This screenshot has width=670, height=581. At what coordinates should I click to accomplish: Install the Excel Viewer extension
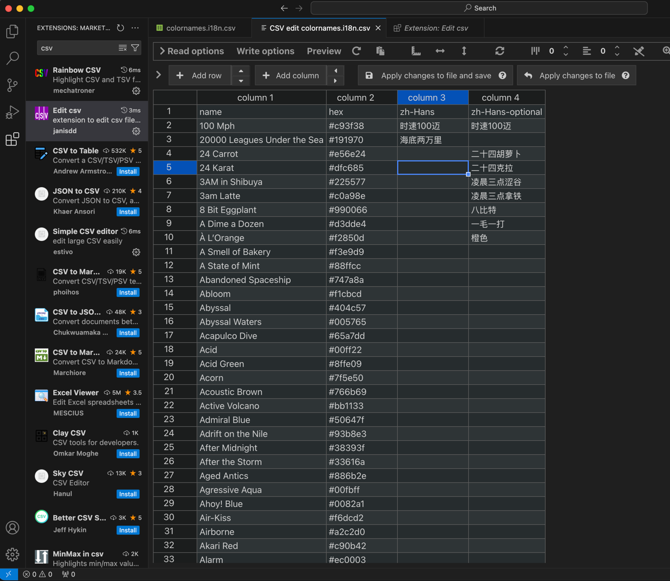tap(128, 413)
